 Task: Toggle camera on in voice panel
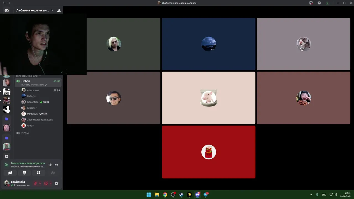point(10,173)
